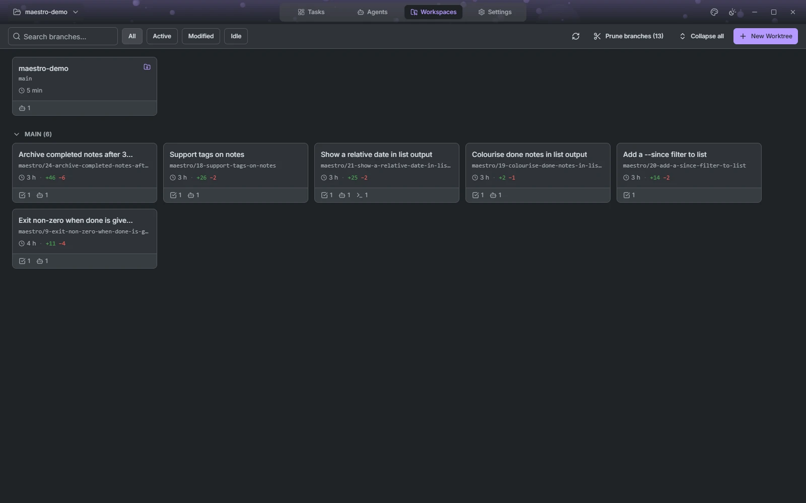The height and width of the screenshot is (503, 806).
Task: Click branch name maestro/20-add-a-since-filter-to-list
Action: click(x=684, y=165)
